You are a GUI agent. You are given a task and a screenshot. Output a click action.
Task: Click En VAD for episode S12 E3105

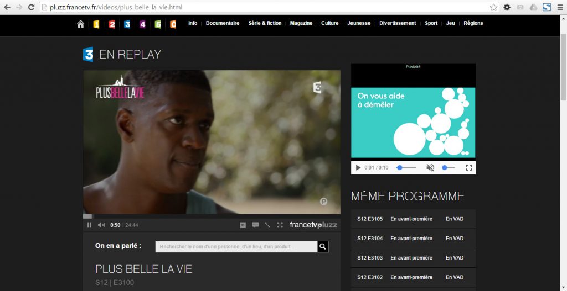tap(455, 219)
